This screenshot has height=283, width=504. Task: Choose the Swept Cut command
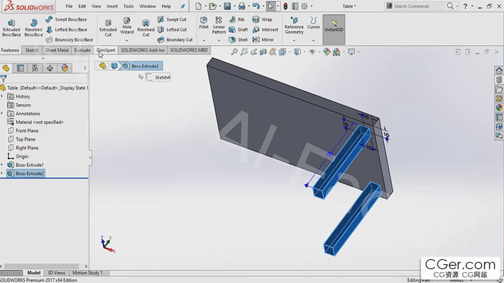point(172,19)
